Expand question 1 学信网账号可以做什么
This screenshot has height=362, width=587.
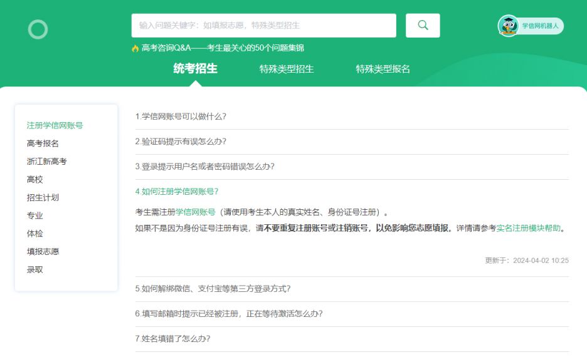tap(181, 116)
